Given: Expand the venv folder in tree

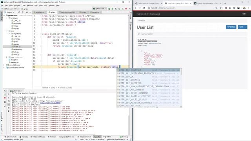Looking at the screenshot, I should [7, 57].
